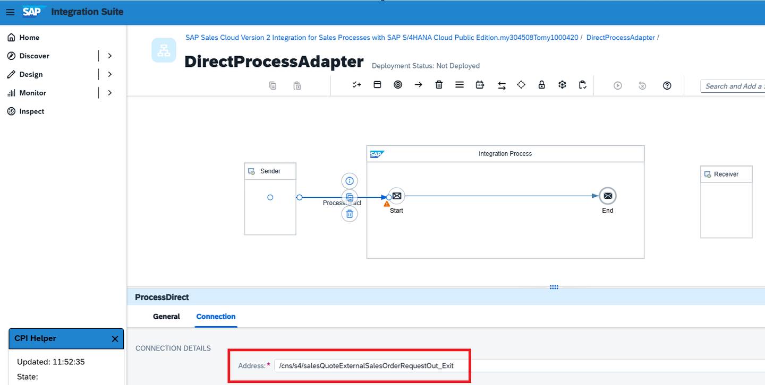Screen dimensions: 765x385
Task: Click the paste toolbar icon
Action: coord(297,85)
